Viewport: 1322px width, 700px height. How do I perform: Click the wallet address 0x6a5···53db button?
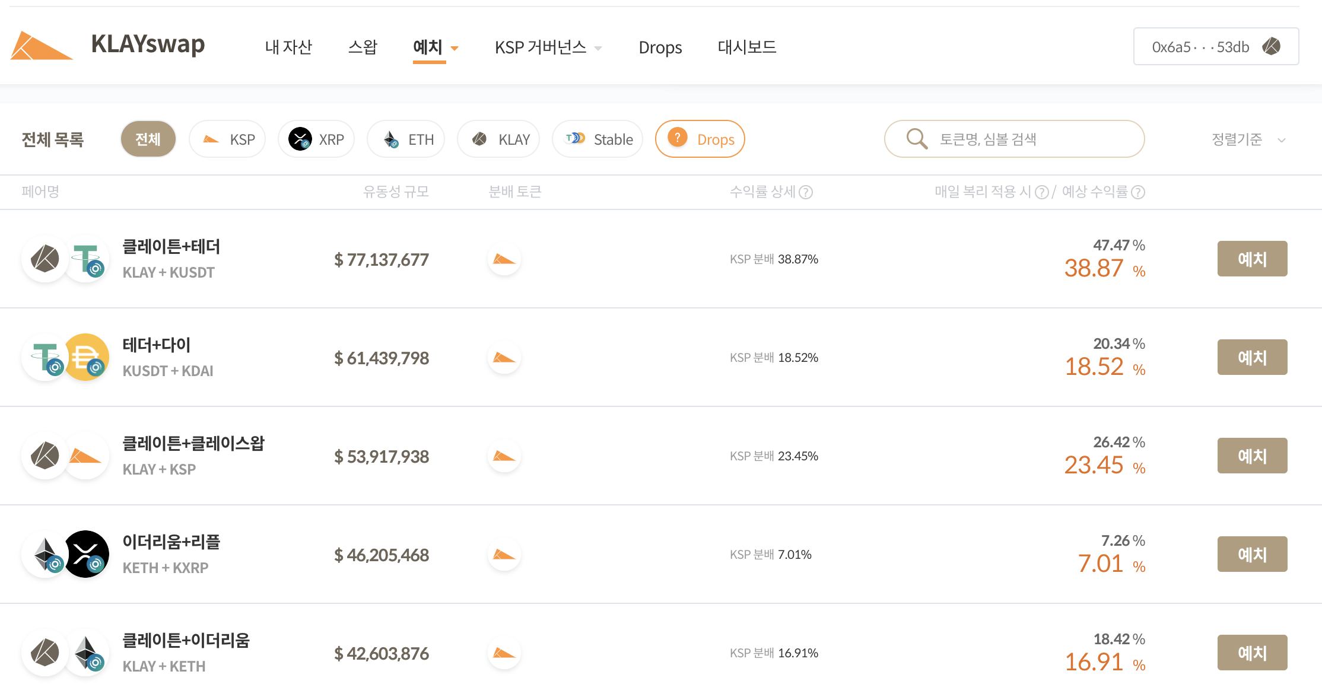coord(1216,46)
